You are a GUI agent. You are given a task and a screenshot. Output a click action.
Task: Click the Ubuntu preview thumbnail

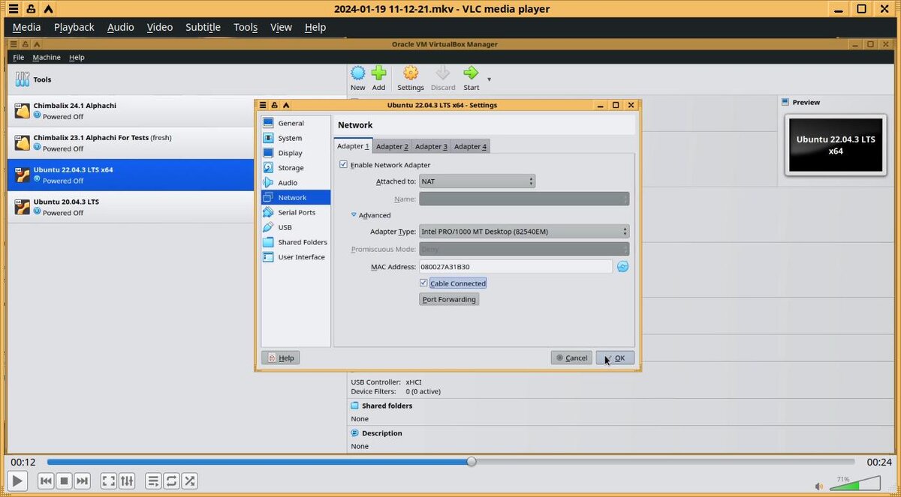pyautogui.click(x=836, y=145)
